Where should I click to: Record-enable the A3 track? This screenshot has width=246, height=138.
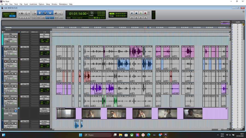(6, 74)
